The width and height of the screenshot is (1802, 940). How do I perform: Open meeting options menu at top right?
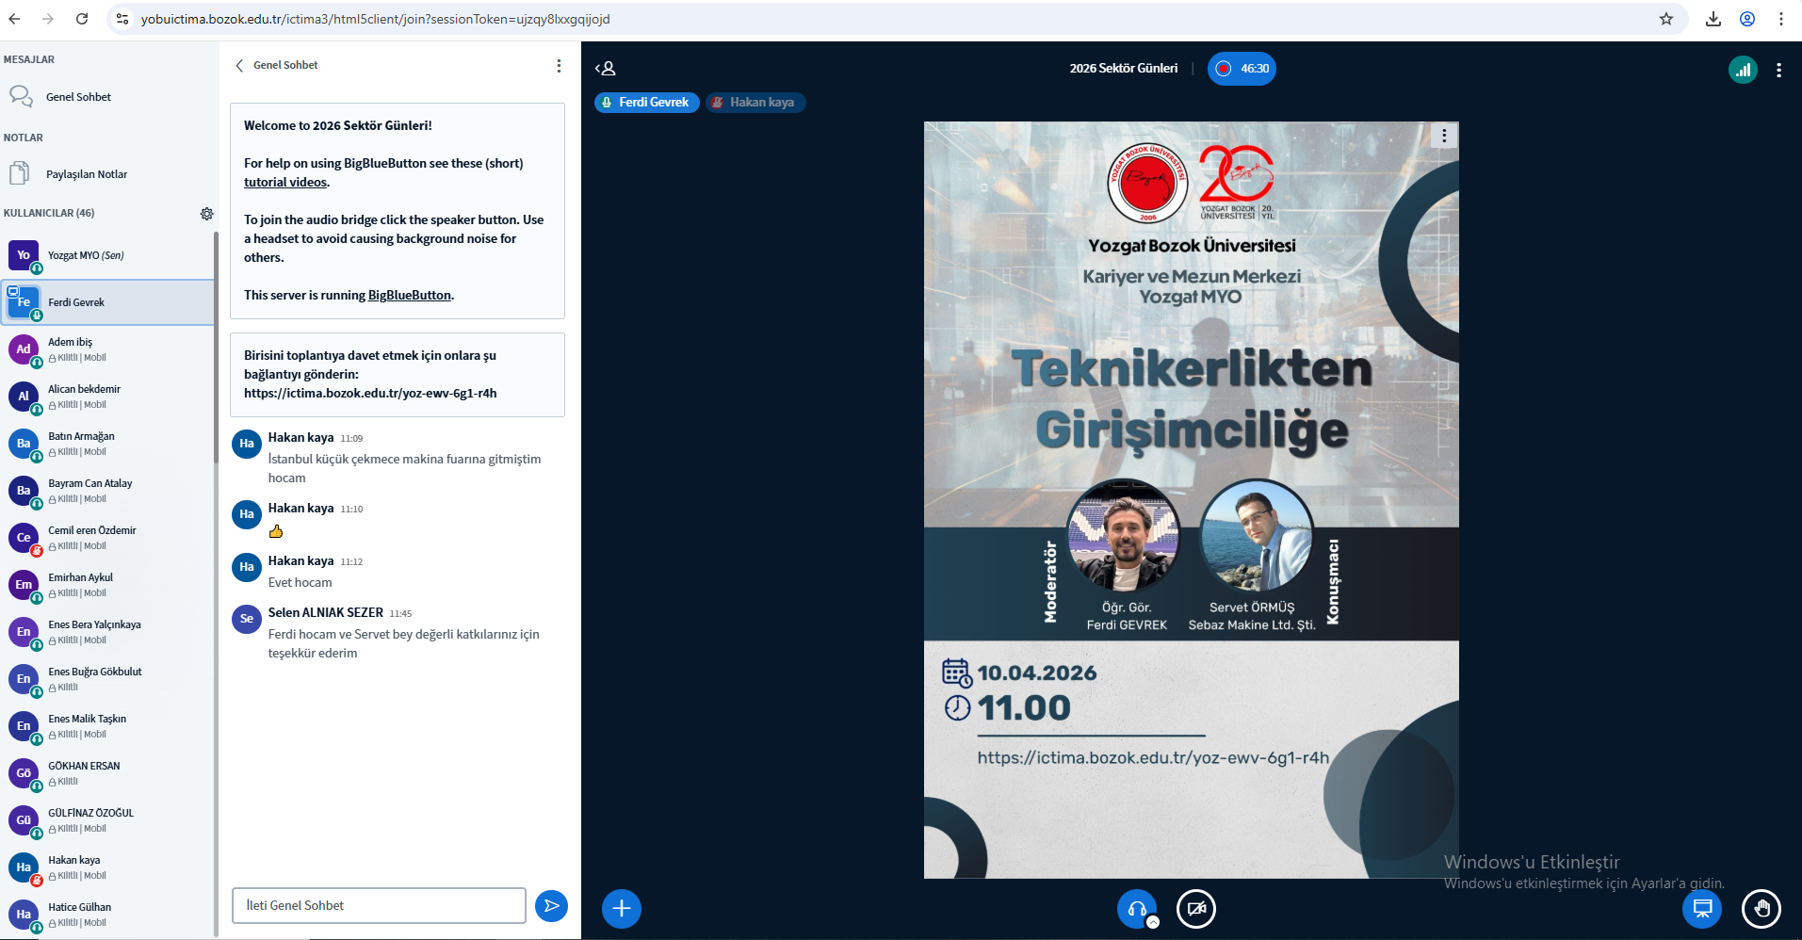[1778, 70]
